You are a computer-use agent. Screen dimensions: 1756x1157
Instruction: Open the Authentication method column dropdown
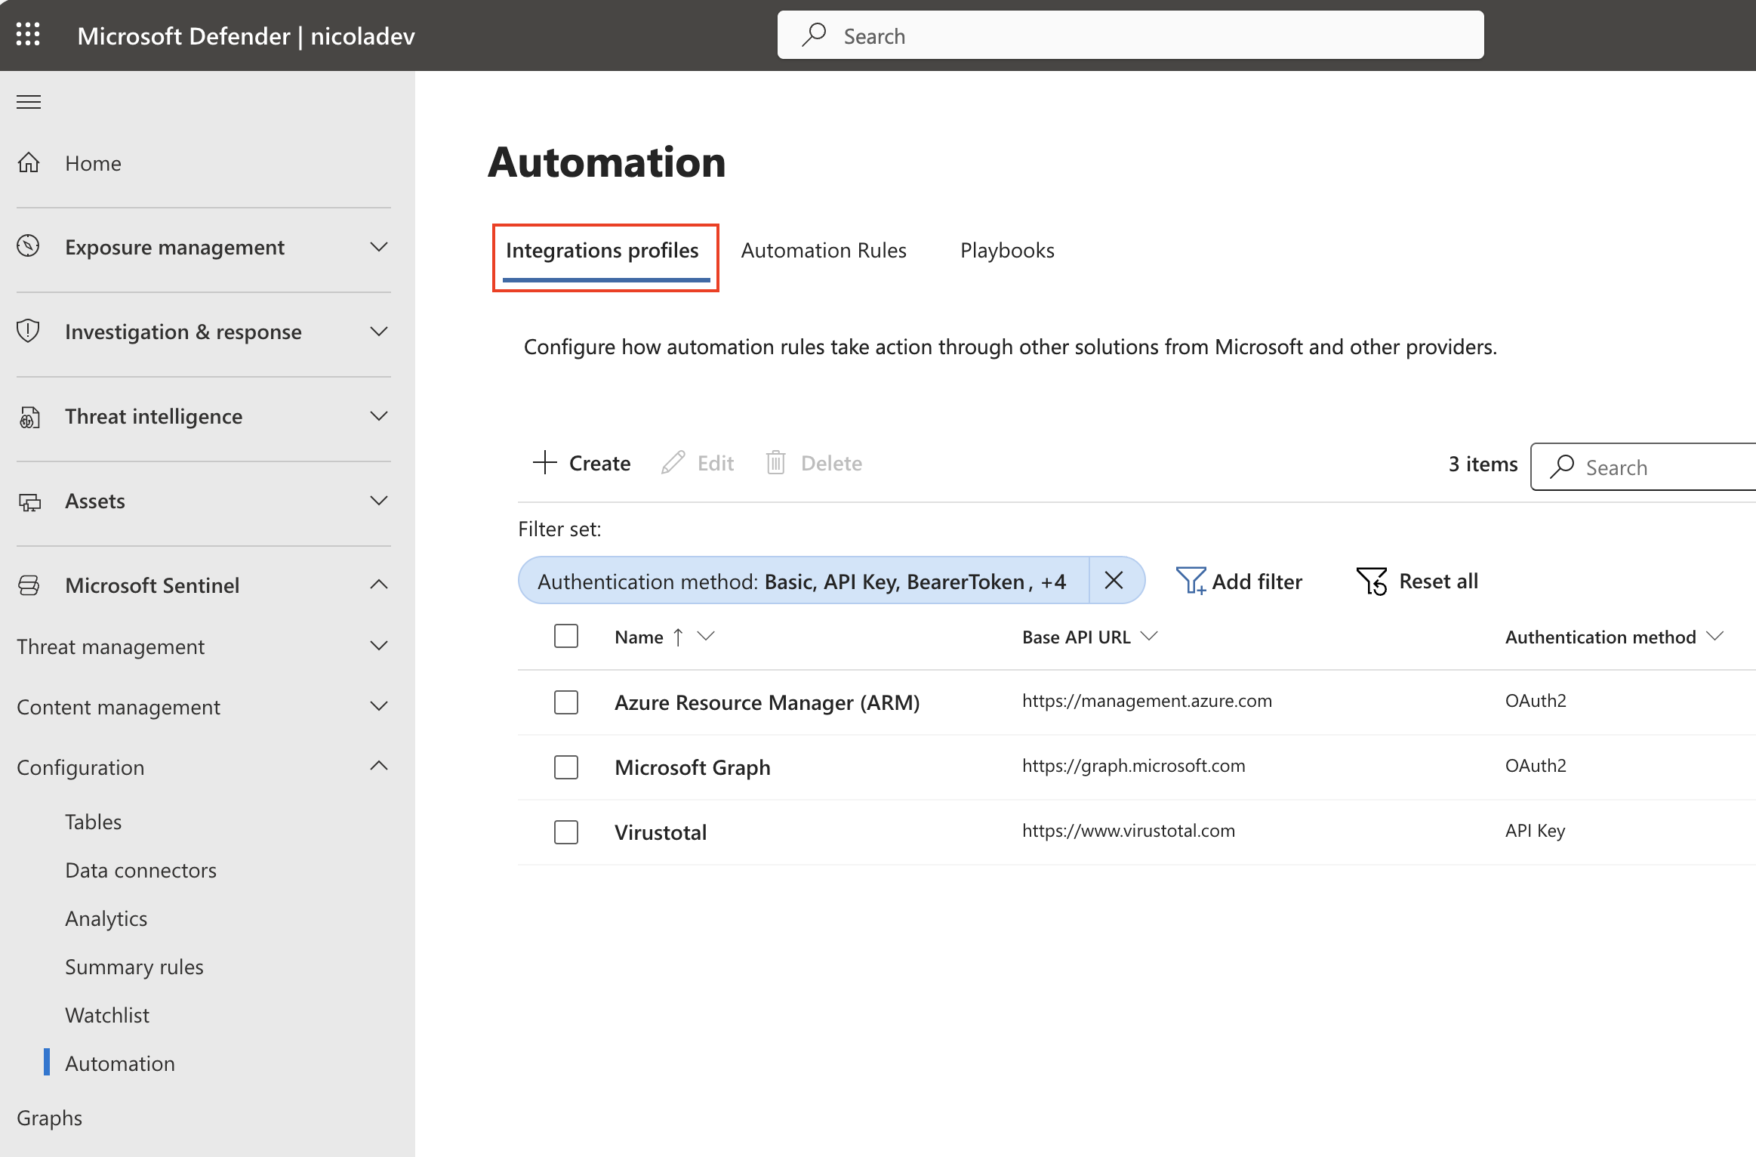(x=1714, y=637)
